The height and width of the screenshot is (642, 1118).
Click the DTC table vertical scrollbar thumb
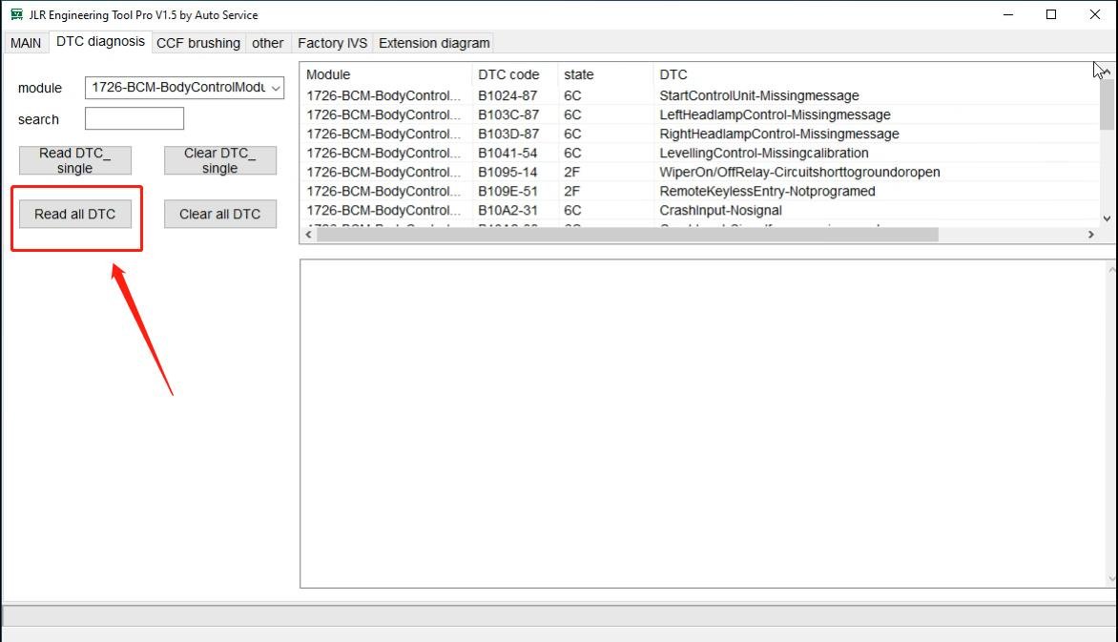pos(1107,103)
